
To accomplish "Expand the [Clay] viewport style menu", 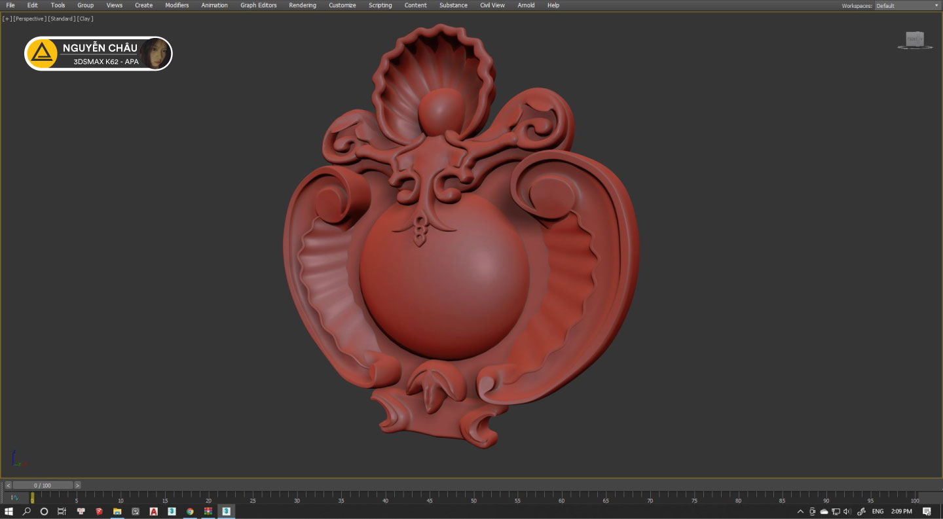I will click(x=85, y=19).
